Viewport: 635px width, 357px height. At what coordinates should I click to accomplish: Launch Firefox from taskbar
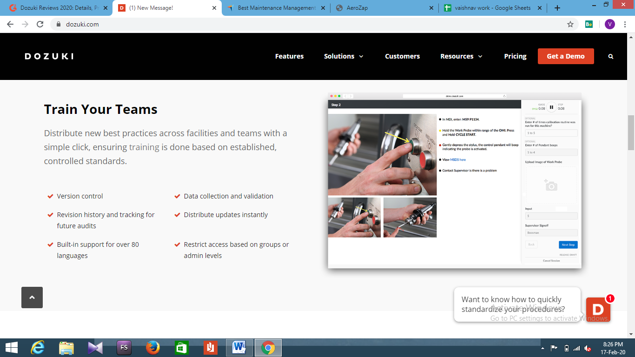click(x=153, y=348)
